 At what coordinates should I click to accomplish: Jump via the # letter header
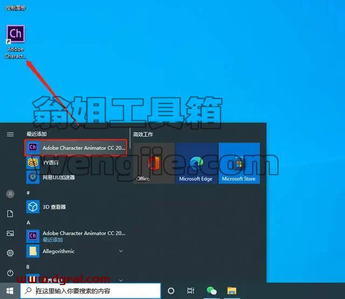coord(28,193)
